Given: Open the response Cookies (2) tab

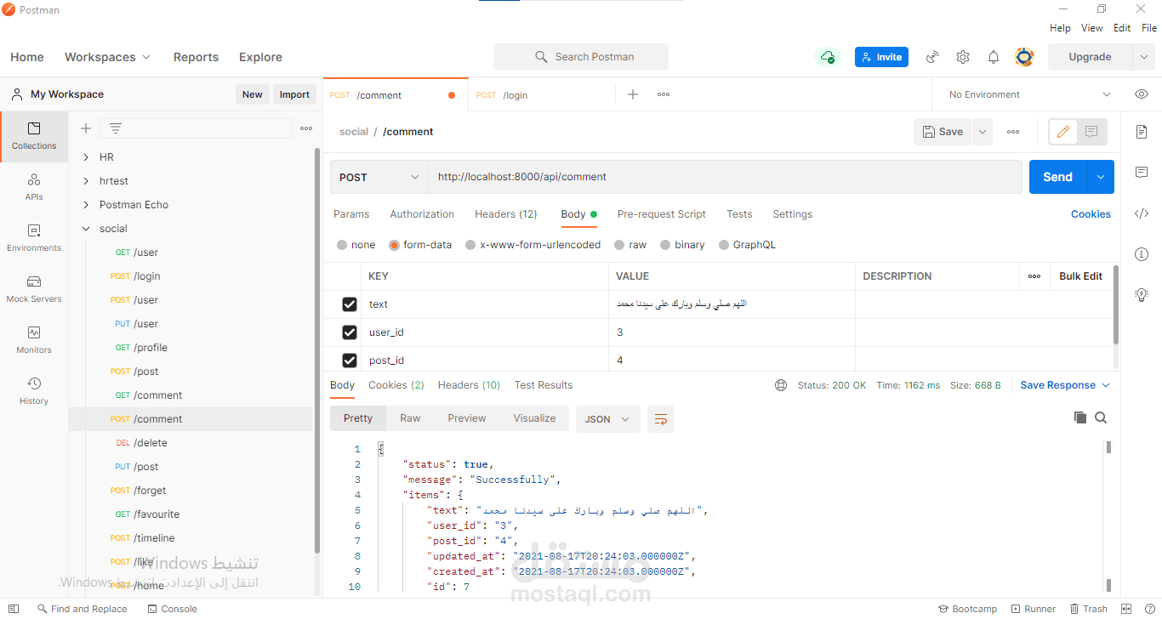Looking at the screenshot, I should pos(396,385).
